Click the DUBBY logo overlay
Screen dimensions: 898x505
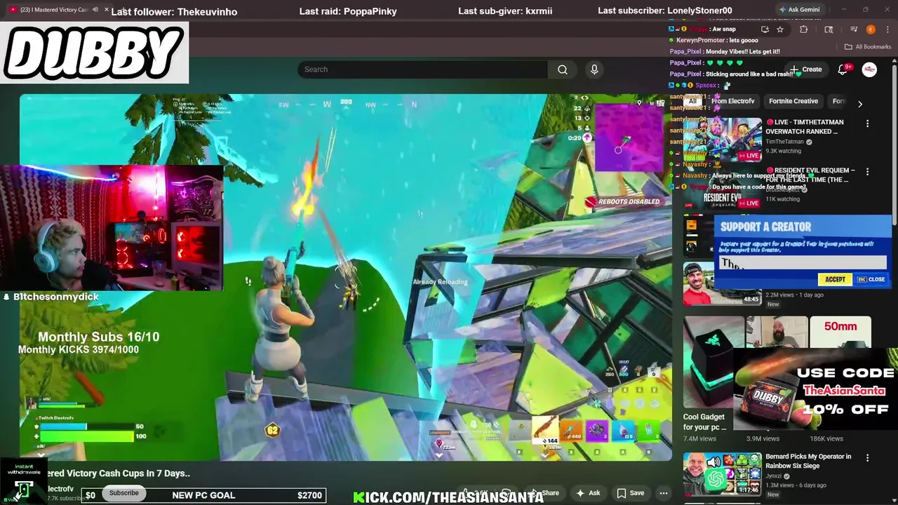pos(94,53)
